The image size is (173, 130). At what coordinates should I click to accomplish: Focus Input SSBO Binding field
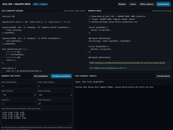[19, 86]
